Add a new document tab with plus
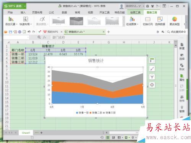This screenshot has width=191, height=143. click(x=108, y=32)
